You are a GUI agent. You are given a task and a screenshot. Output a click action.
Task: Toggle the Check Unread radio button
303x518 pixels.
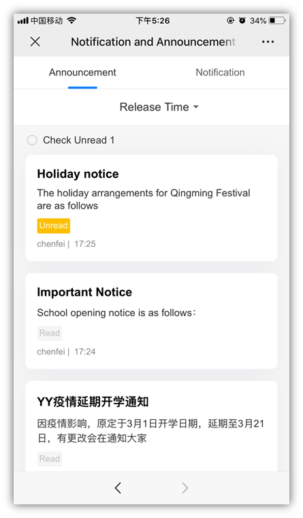coord(32,140)
